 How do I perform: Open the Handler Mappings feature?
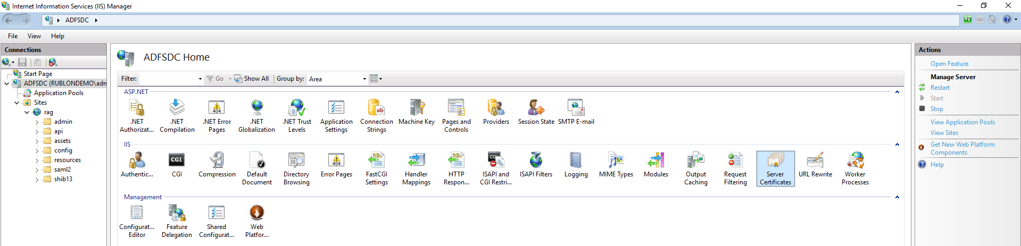point(416,167)
